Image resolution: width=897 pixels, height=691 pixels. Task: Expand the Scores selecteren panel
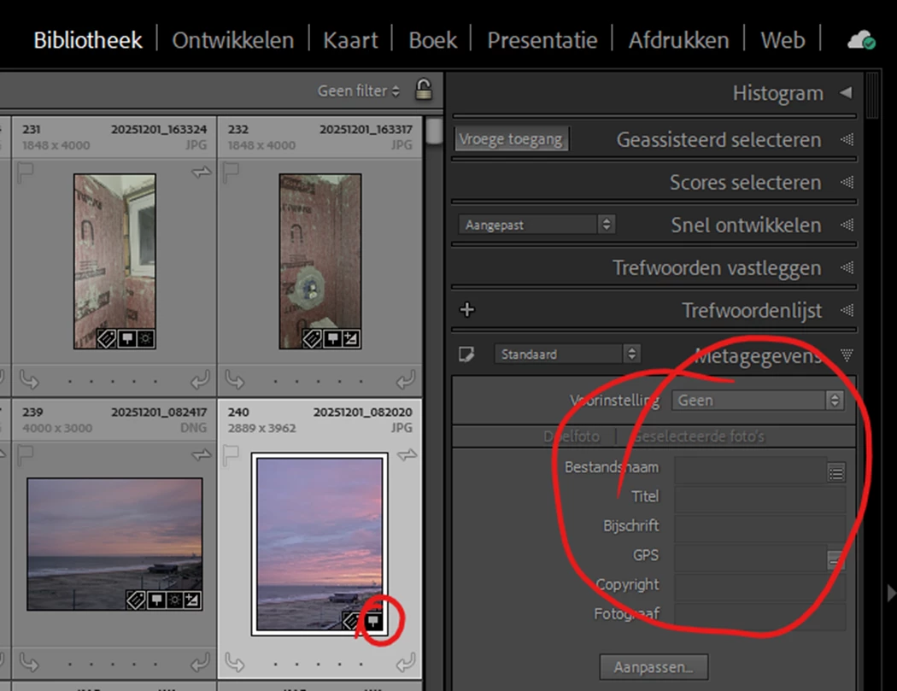pyautogui.click(x=847, y=183)
